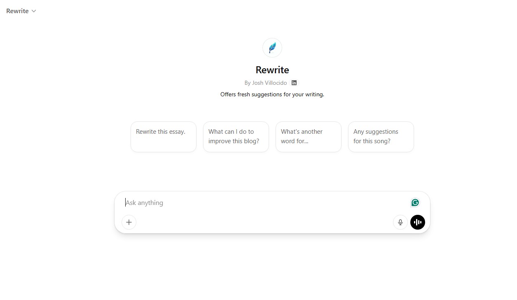517x300 pixels.
Task: Open the LinkedIn profile icon beside author name
Action: click(294, 83)
